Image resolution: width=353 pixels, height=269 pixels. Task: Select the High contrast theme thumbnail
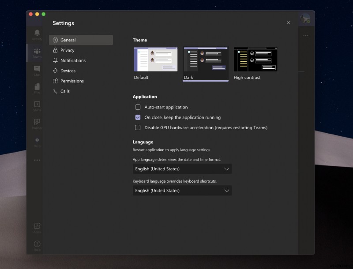tap(255, 59)
